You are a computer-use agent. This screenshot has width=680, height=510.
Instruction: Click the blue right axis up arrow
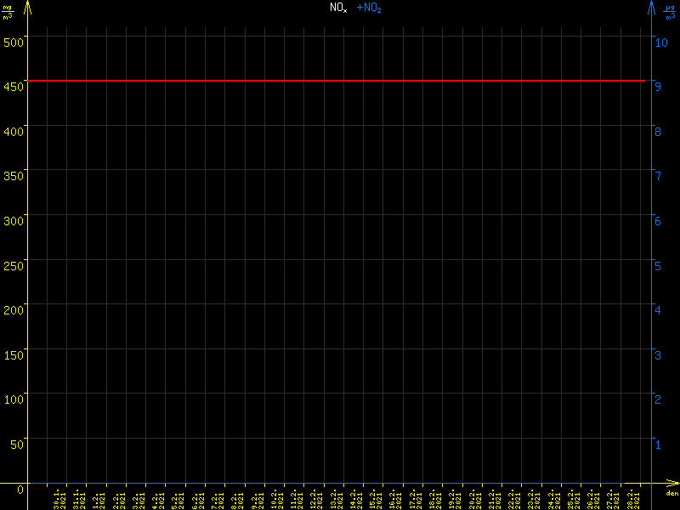click(x=651, y=7)
